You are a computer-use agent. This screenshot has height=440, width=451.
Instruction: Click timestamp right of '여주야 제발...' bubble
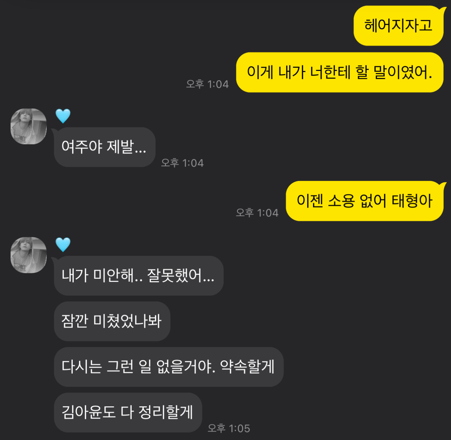click(182, 163)
